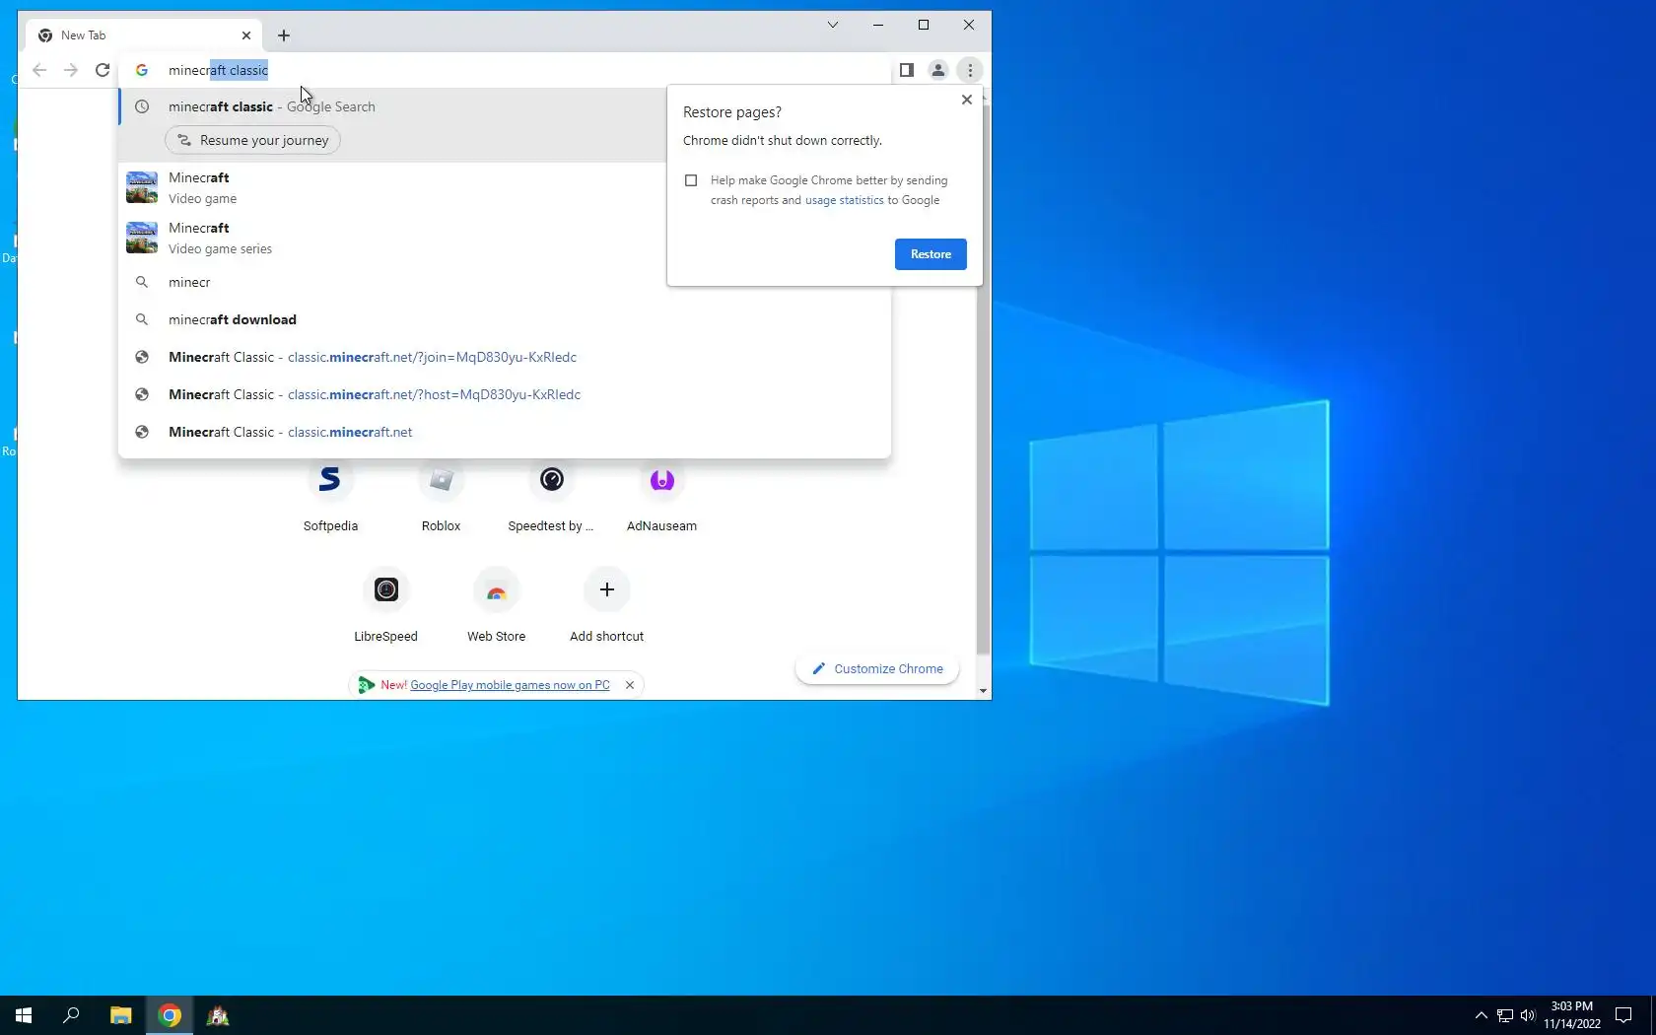Screen dimensions: 1656x1035
Task: Click the page's vertical scrollbar
Action: coord(983,379)
